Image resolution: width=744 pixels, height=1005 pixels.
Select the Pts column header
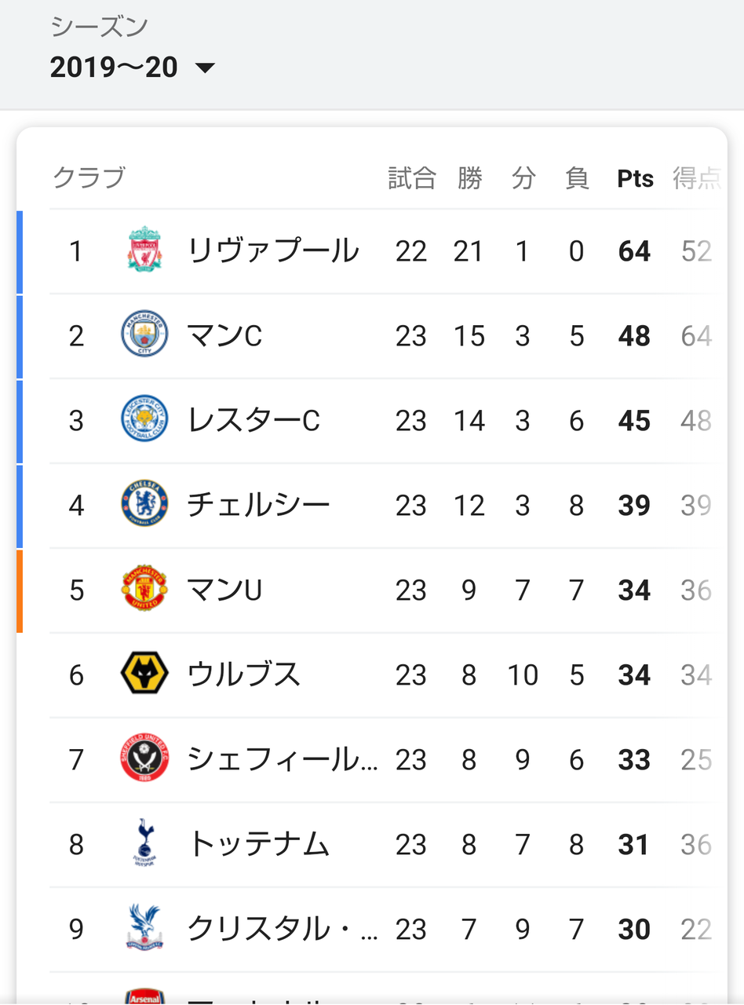click(x=635, y=179)
